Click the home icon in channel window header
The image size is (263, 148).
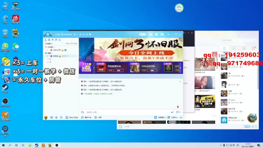151,35
